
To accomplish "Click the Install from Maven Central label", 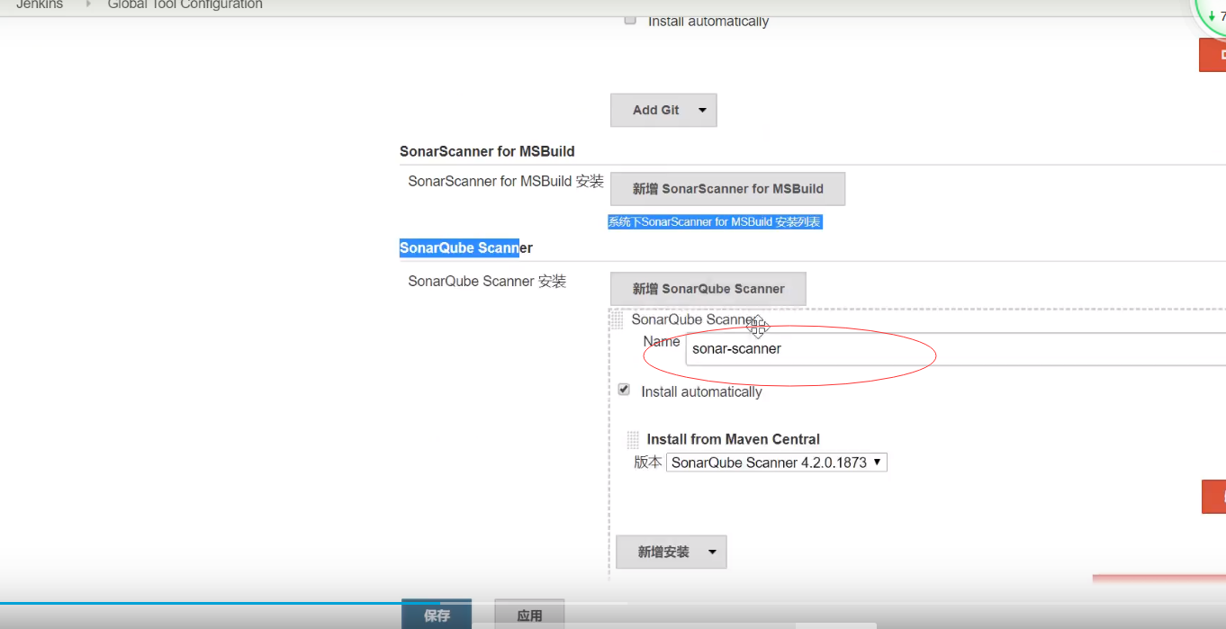I will point(734,439).
